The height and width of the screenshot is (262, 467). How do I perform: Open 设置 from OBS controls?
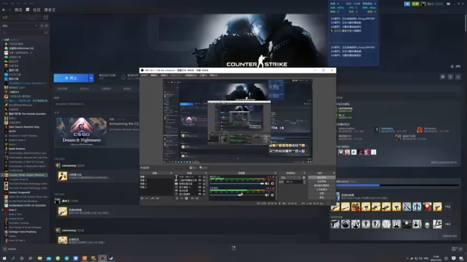pyautogui.click(x=322, y=193)
